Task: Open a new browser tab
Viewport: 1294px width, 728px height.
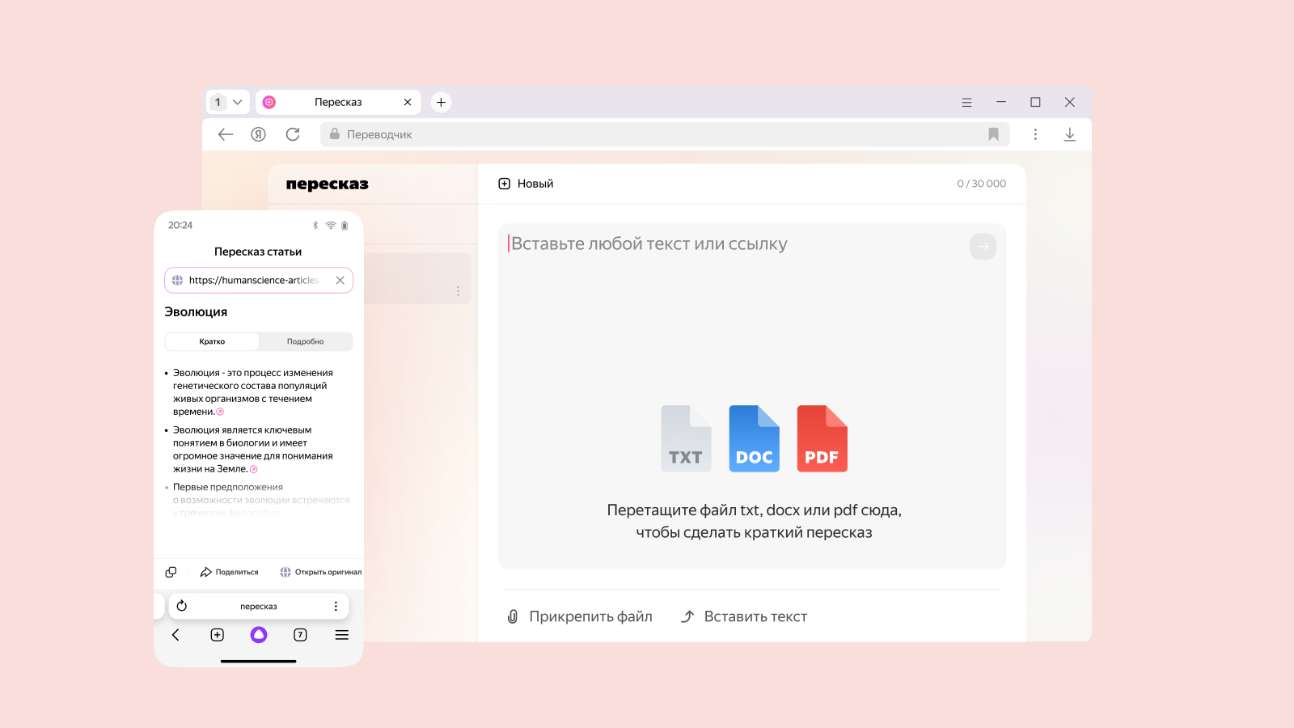Action: tap(441, 102)
